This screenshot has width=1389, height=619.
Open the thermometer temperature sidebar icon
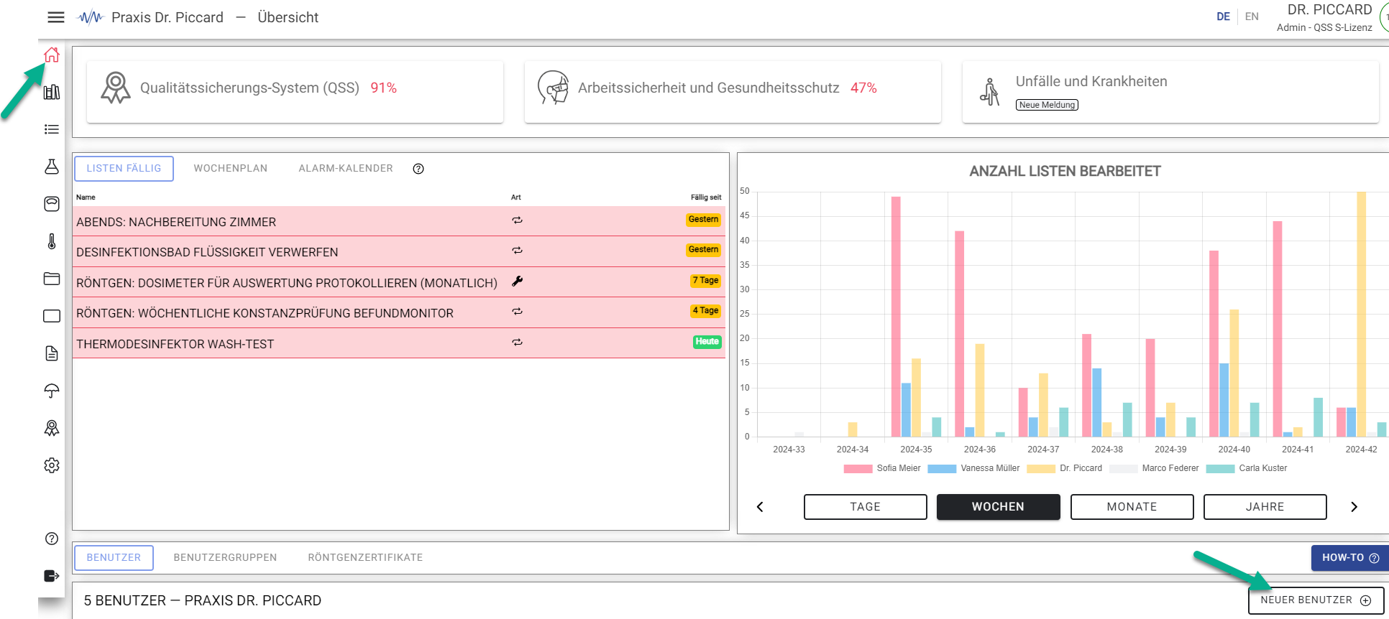coord(52,241)
